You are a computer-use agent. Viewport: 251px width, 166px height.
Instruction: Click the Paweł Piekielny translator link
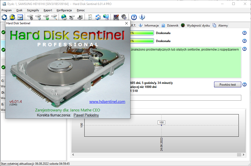click(x=86, y=115)
